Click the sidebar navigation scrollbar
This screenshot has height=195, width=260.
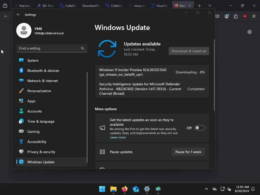[x=87, y=117]
